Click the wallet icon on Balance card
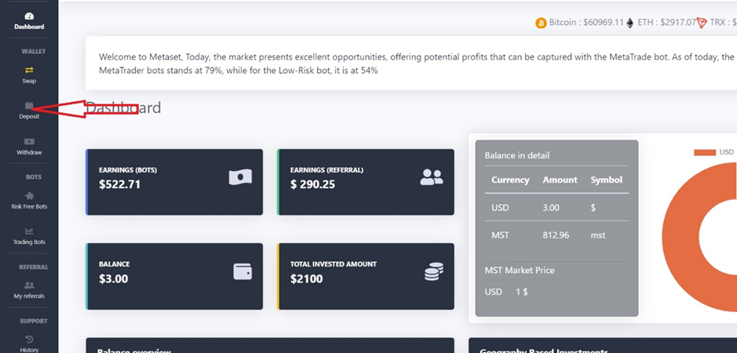 click(x=243, y=271)
